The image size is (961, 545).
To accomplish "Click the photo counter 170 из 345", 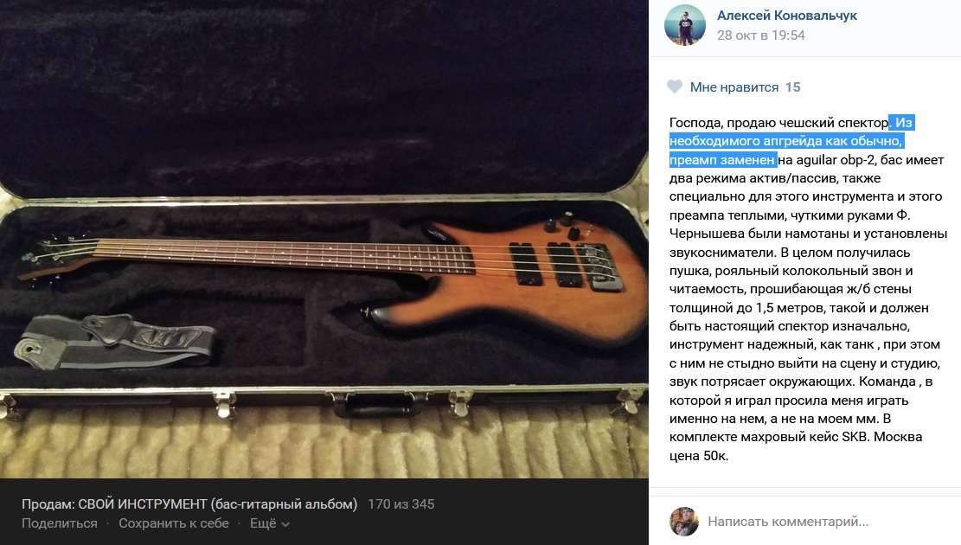I will click(x=400, y=504).
